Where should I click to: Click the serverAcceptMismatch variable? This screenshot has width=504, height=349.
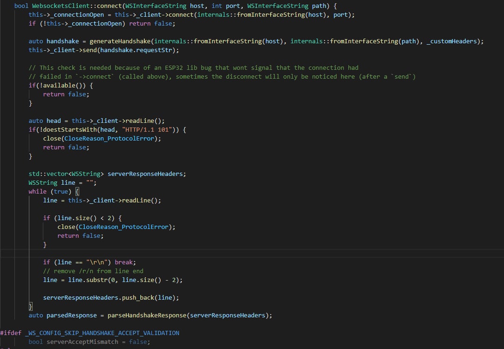pos(82,342)
